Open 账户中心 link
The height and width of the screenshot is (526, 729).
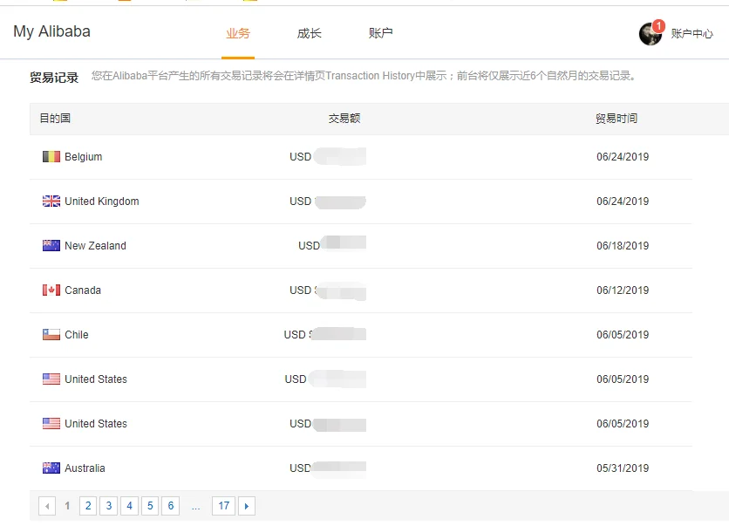point(692,33)
